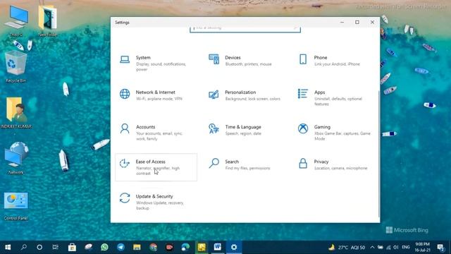Click the Update & Security label
The width and height of the screenshot is (451, 254).
click(x=154, y=196)
